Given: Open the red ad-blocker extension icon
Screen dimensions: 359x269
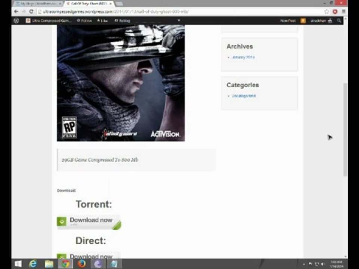Looking at the screenshot, I should click(x=335, y=12).
